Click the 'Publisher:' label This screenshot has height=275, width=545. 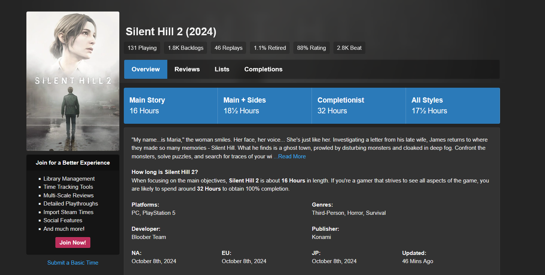click(326, 229)
